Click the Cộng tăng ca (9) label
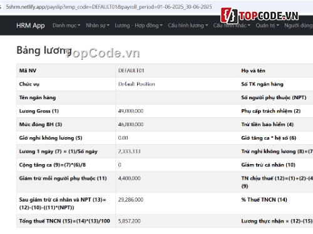The width and height of the screenshot is (313, 234). [x=53, y=165]
